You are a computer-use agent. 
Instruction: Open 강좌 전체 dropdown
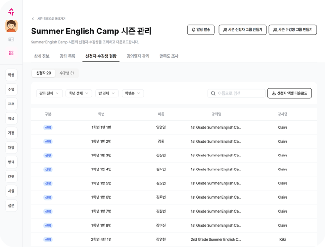pos(49,93)
